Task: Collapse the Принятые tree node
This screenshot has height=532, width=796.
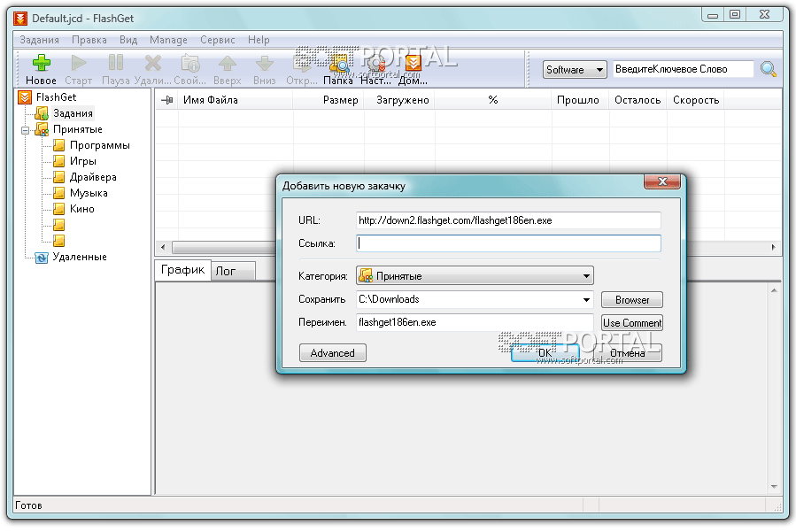Action: click(25, 130)
